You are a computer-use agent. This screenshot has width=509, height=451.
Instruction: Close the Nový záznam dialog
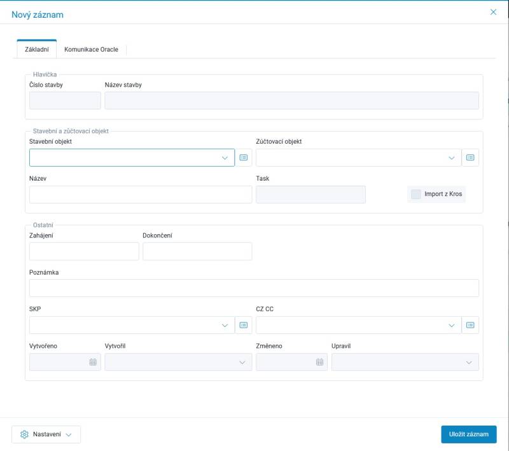point(493,12)
